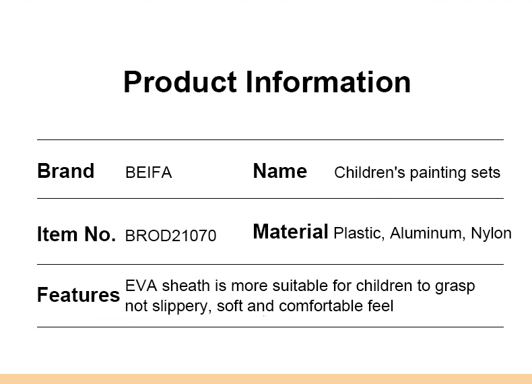Click the orange band at the bottom
Screen dimensions: 532x384
point(266,379)
